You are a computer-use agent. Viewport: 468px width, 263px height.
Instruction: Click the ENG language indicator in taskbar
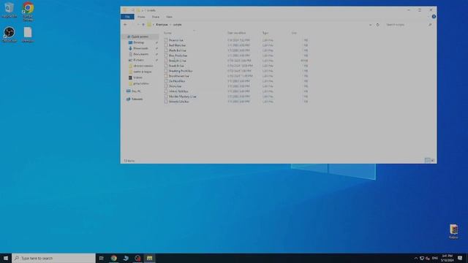(x=435, y=258)
